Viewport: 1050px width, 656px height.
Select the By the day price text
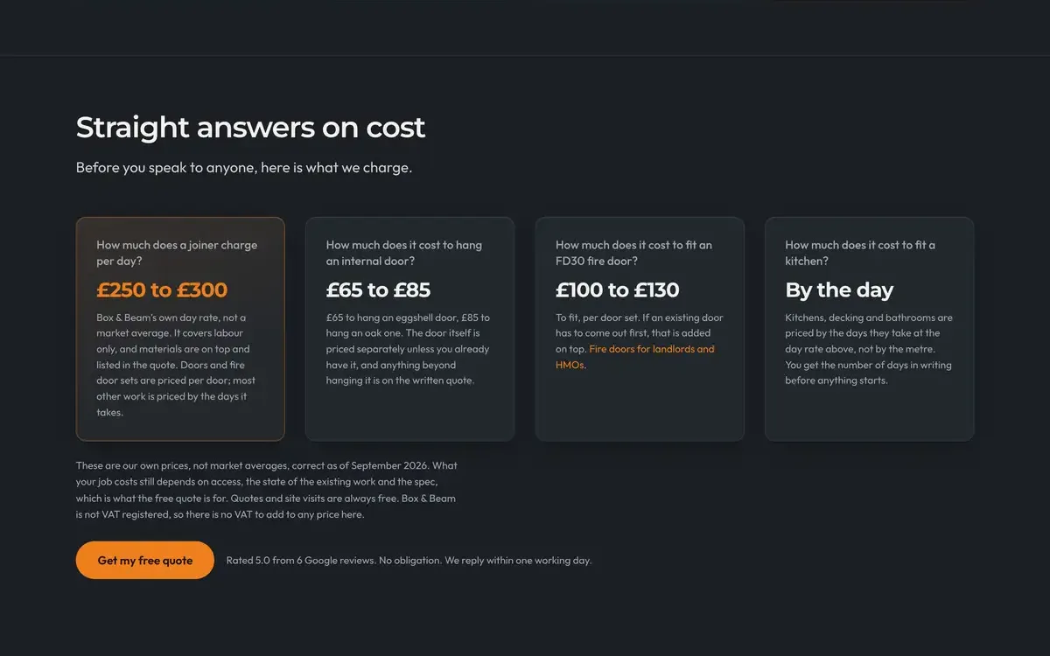839,290
